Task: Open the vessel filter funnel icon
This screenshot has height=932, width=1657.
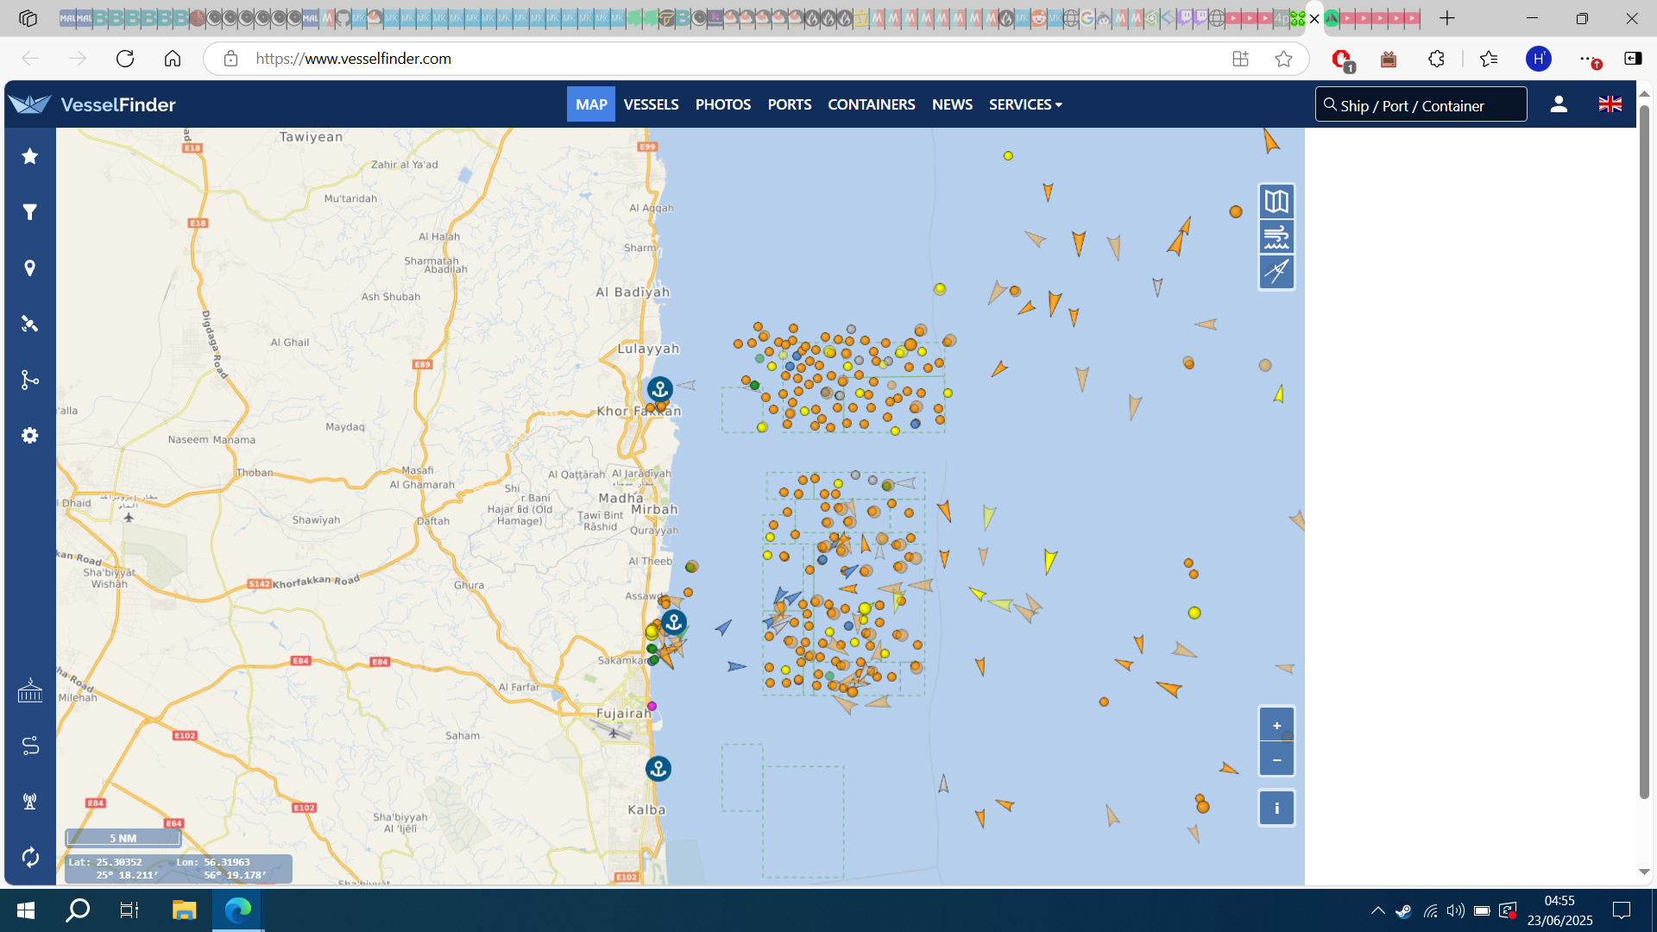Action: click(x=30, y=212)
